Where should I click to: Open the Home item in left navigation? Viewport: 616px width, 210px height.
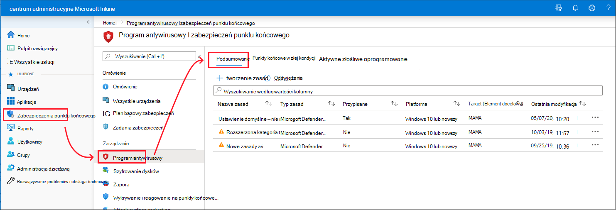[x=18, y=35]
